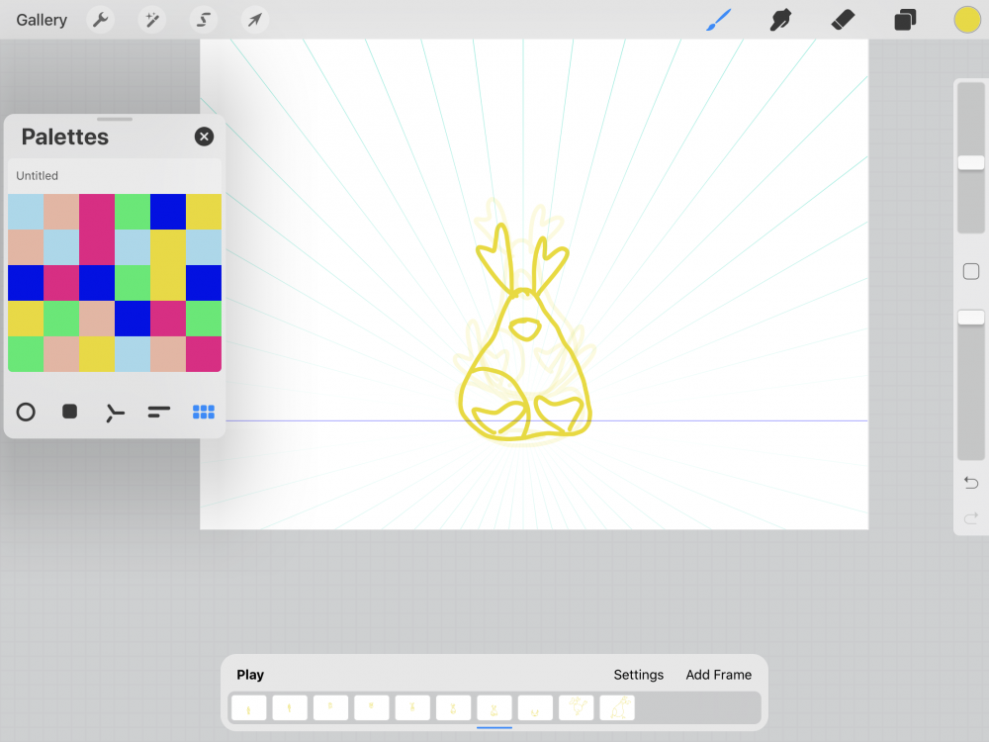Select the Brush paint tool
The image size is (989, 742).
[x=718, y=20]
